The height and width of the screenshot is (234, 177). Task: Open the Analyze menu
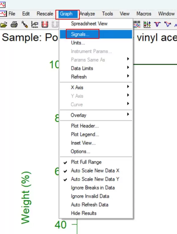(87, 14)
